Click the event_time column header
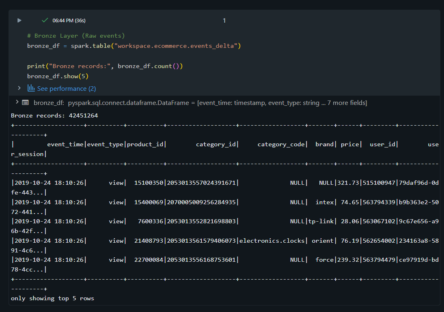Viewport: 444px width, 312px height. [x=65, y=144]
